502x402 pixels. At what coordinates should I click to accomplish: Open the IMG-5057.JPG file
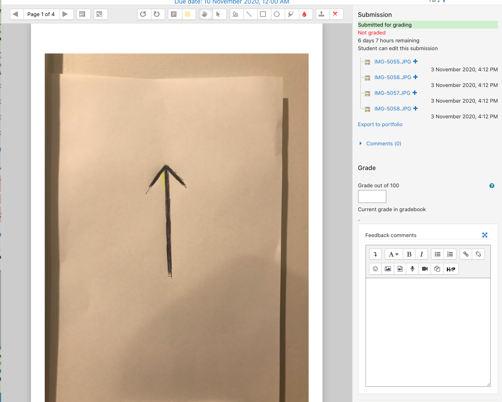pyautogui.click(x=392, y=93)
